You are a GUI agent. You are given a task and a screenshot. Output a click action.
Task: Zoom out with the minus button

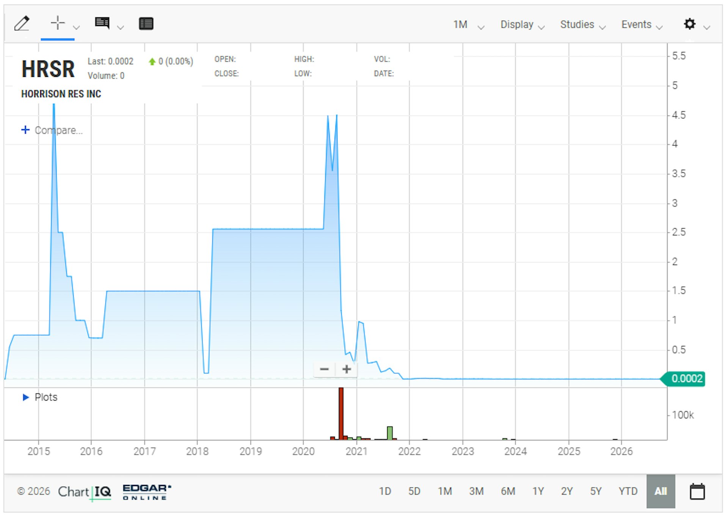click(324, 369)
